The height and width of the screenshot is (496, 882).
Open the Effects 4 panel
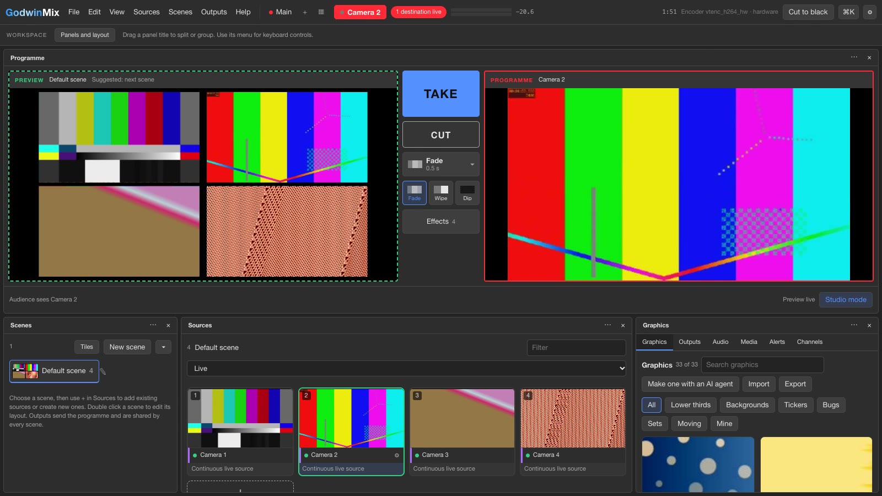click(441, 222)
